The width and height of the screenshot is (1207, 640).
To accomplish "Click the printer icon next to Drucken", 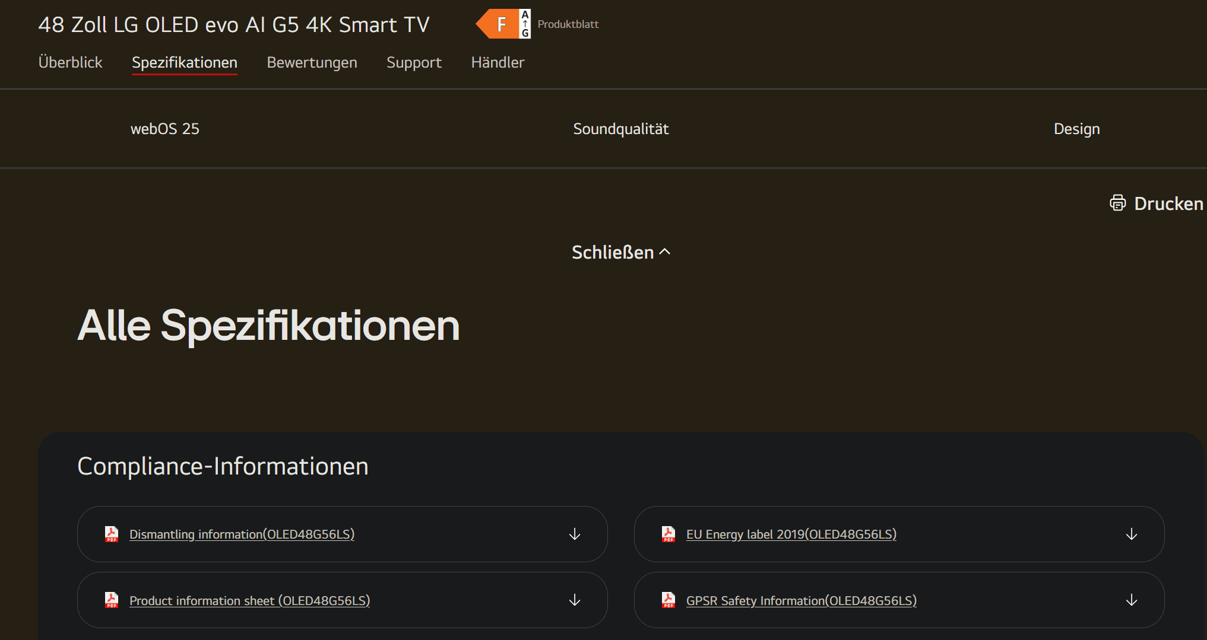I will coord(1117,203).
